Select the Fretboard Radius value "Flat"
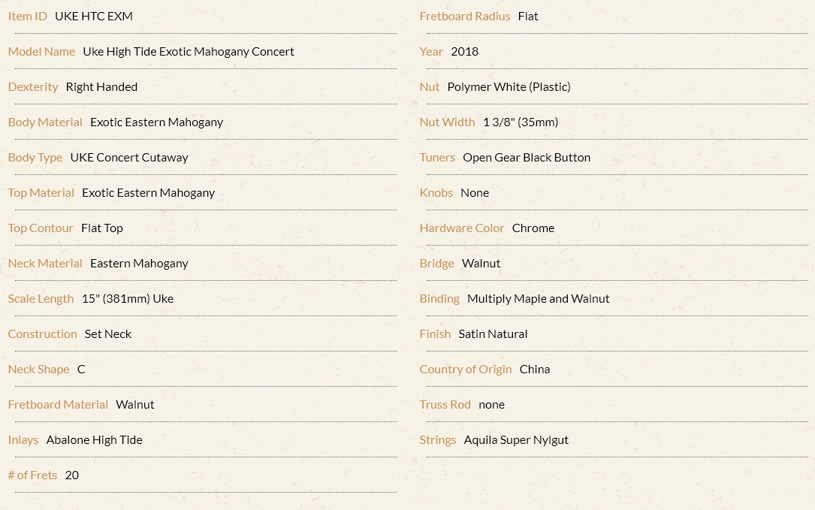The width and height of the screenshot is (815, 510). coord(528,16)
